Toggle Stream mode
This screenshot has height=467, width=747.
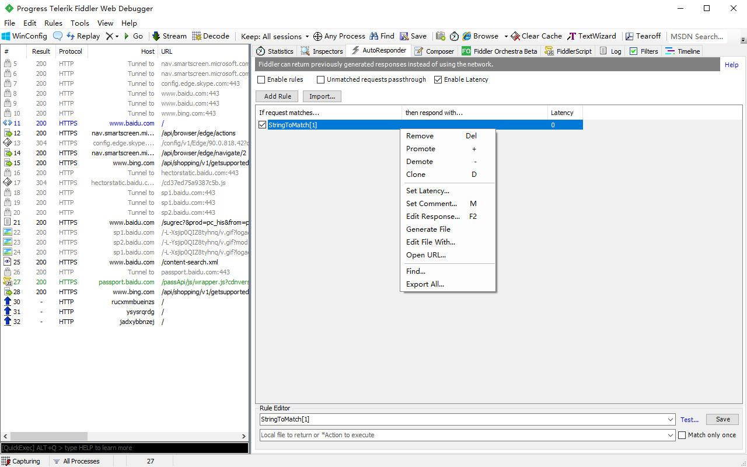[x=169, y=36]
